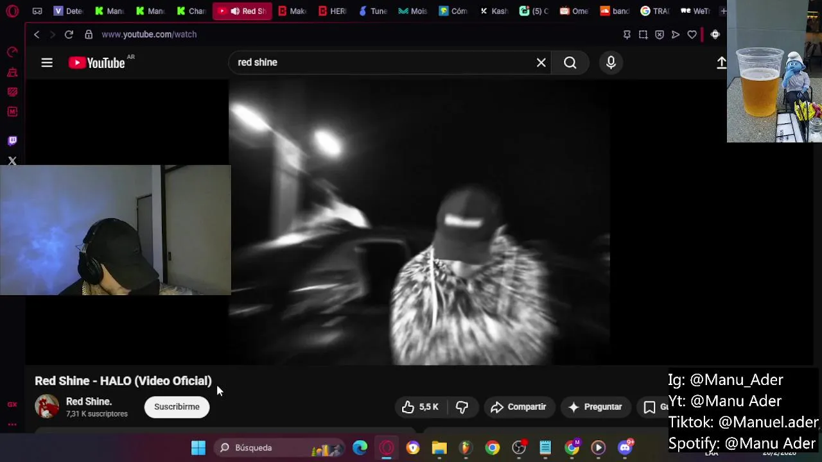The width and height of the screenshot is (822, 462).
Task: Switch to the 'Ome' tab
Action: coord(575,11)
